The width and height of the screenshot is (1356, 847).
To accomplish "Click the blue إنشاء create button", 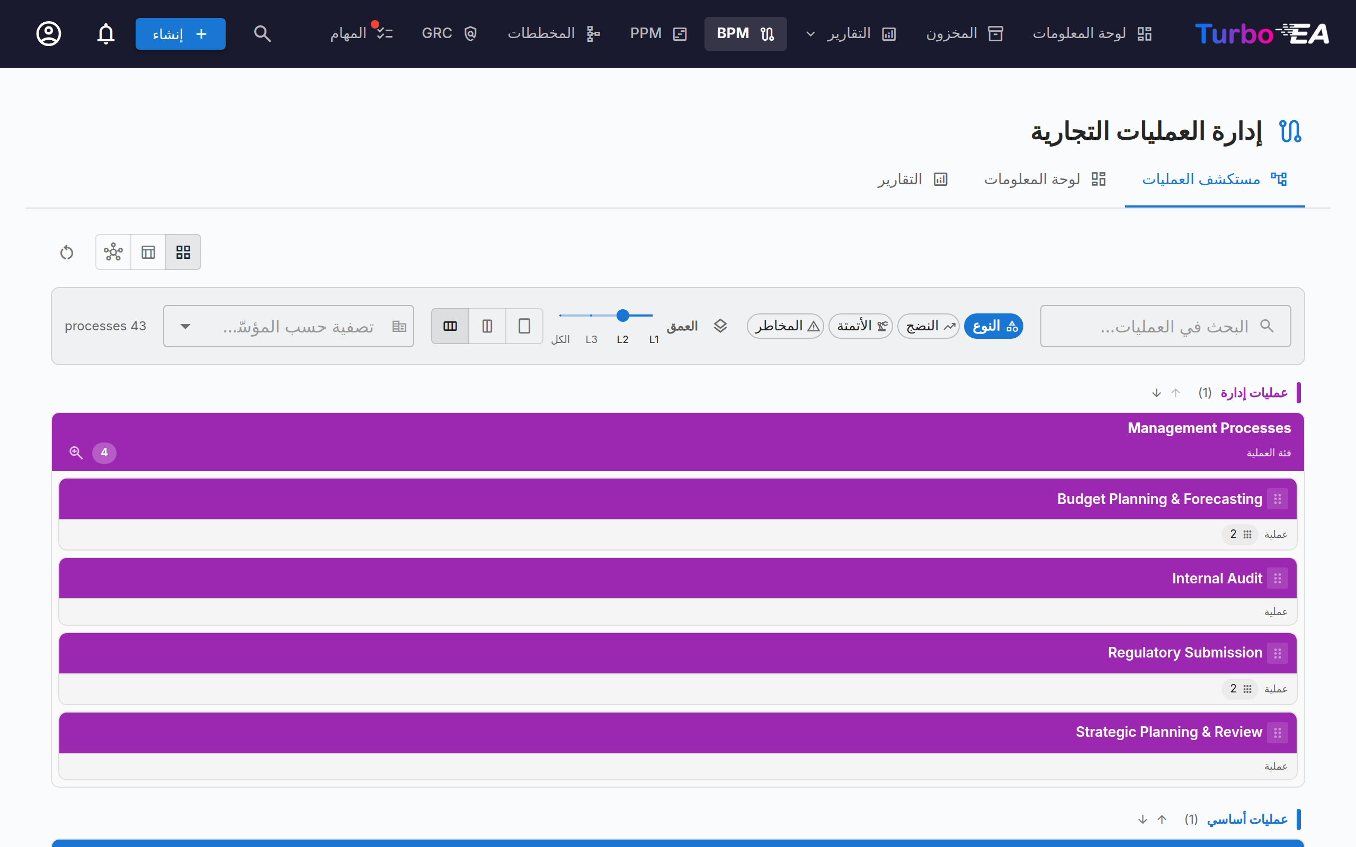I will point(181,33).
